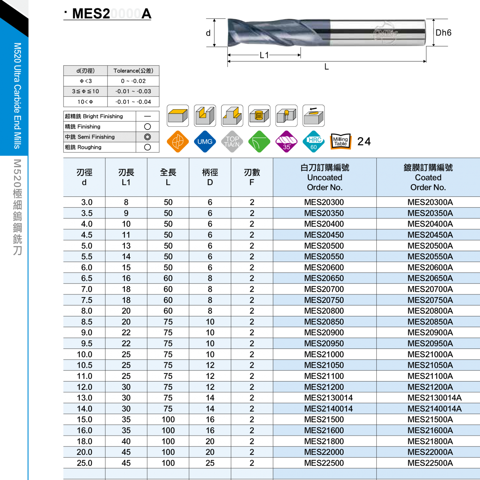Click the slot milling application icon
Viewport: 480px width, 480px height.
[x=205, y=116]
